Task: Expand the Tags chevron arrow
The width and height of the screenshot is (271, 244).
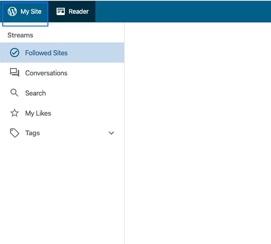Action: click(x=111, y=133)
